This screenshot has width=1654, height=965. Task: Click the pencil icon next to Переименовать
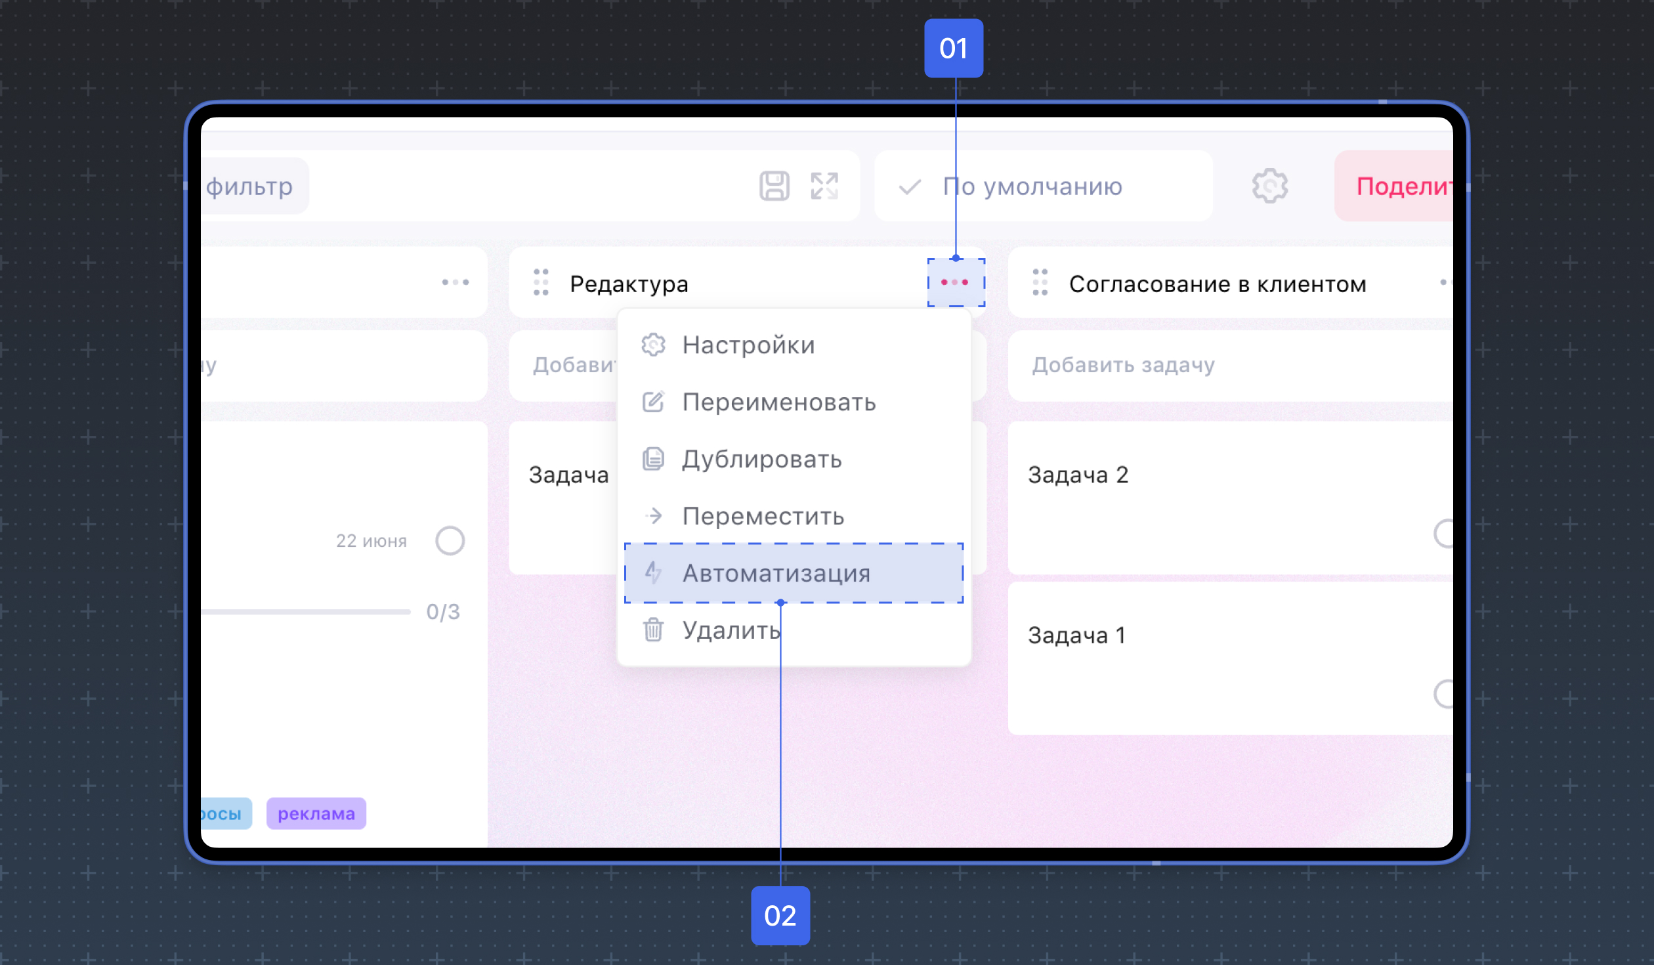coord(653,402)
